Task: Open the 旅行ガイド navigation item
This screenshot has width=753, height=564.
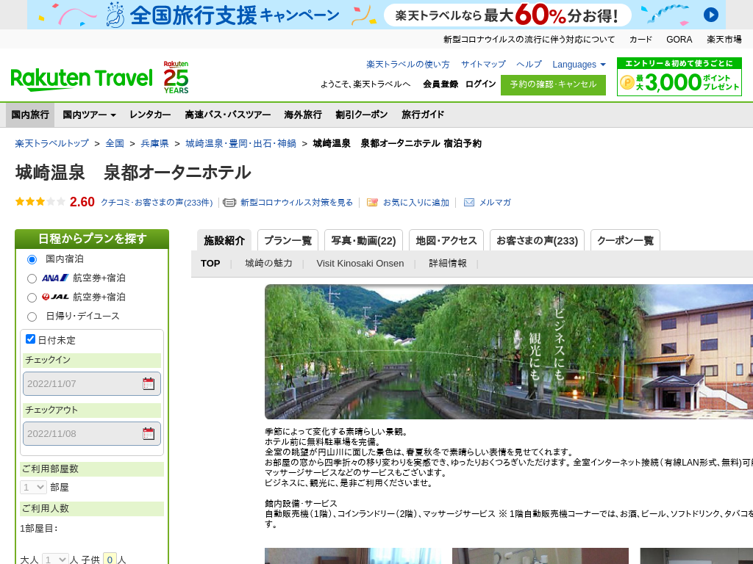Action: (x=423, y=115)
